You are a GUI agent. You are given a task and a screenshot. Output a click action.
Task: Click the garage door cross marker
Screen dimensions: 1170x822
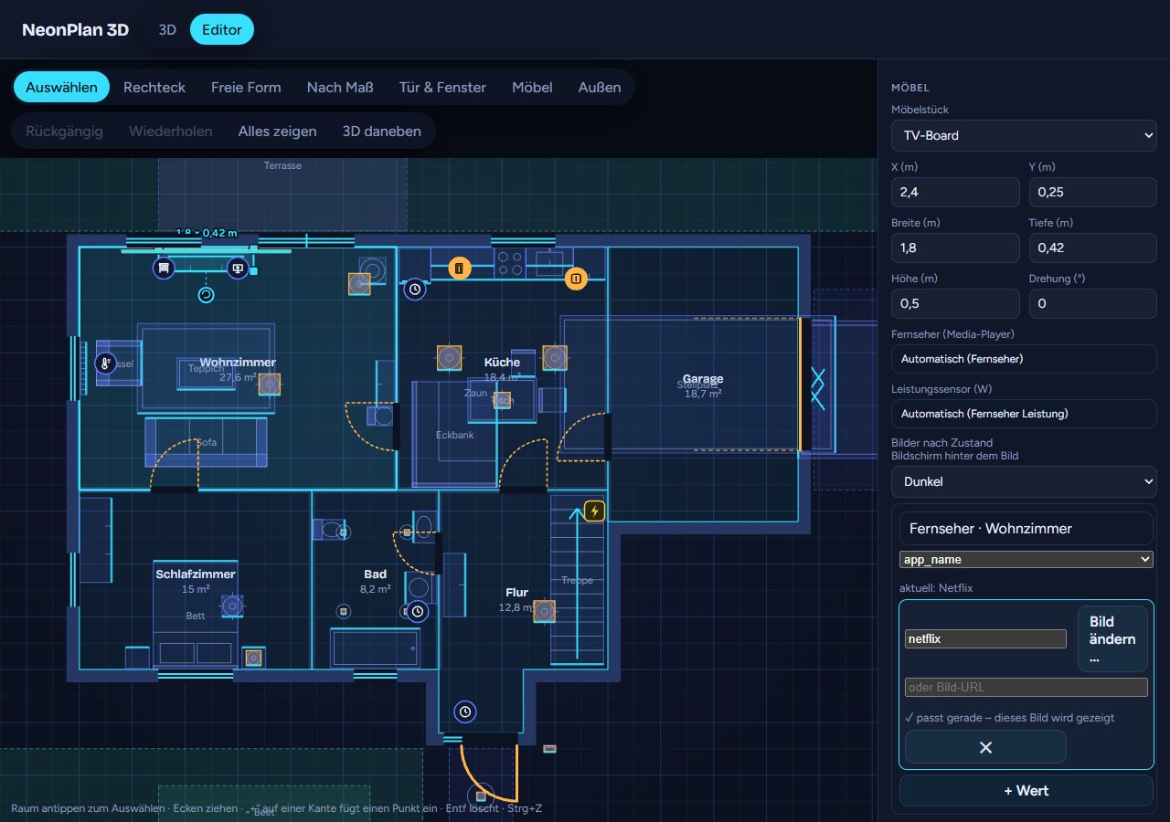pyautogui.click(x=818, y=390)
